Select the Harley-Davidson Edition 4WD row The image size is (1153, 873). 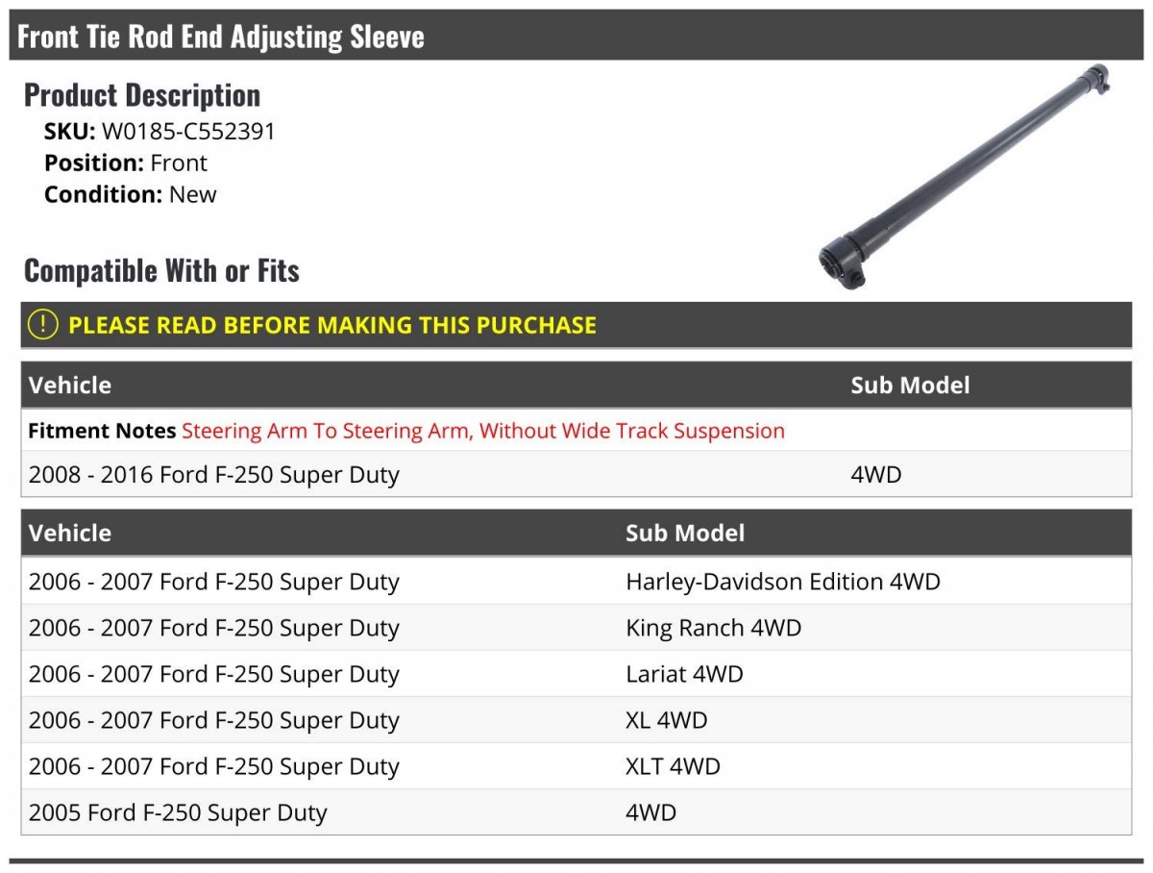click(x=782, y=582)
